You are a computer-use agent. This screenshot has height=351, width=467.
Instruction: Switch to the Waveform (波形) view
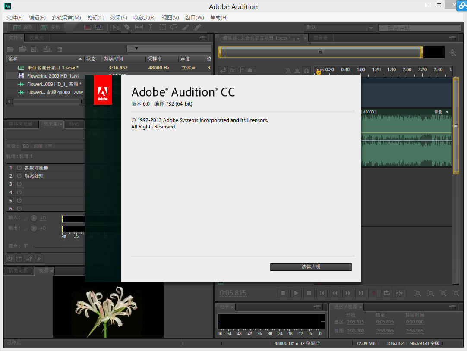coord(22,28)
